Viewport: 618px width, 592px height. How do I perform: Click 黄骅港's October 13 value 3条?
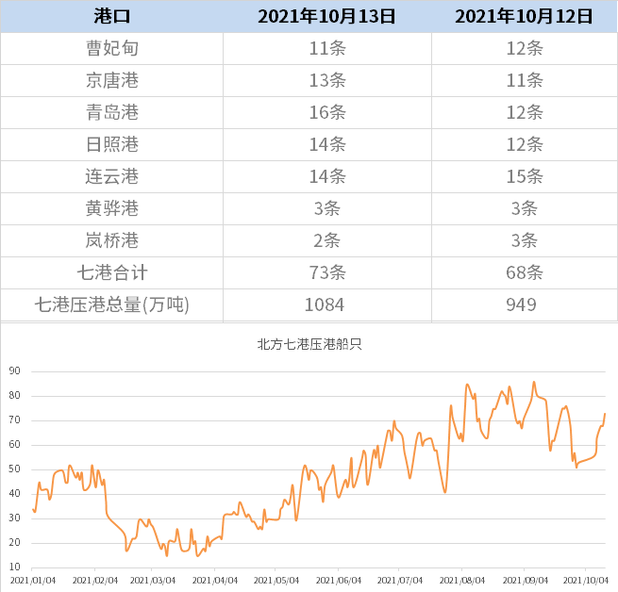coord(327,208)
